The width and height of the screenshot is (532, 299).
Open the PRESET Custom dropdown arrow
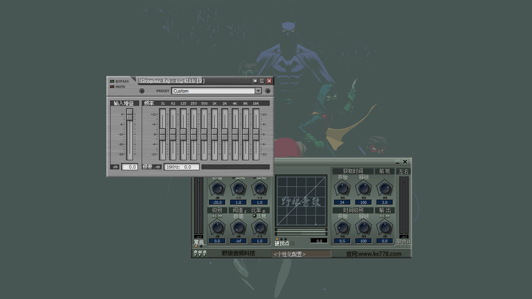pos(258,91)
